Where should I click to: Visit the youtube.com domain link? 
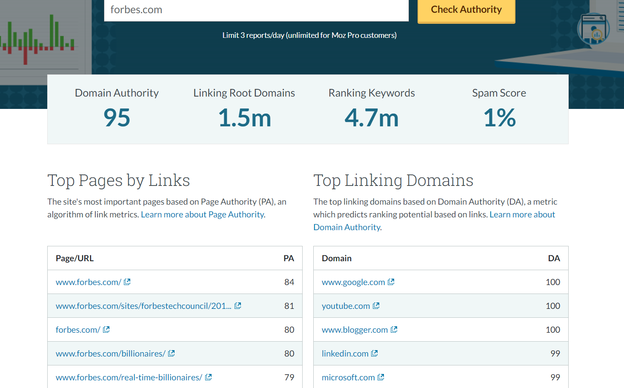pos(346,306)
